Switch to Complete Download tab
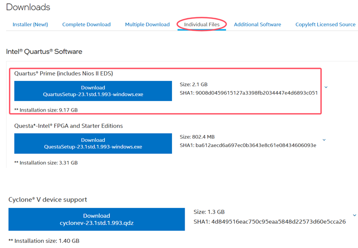358x248 pixels. pyautogui.click(x=86, y=24)
